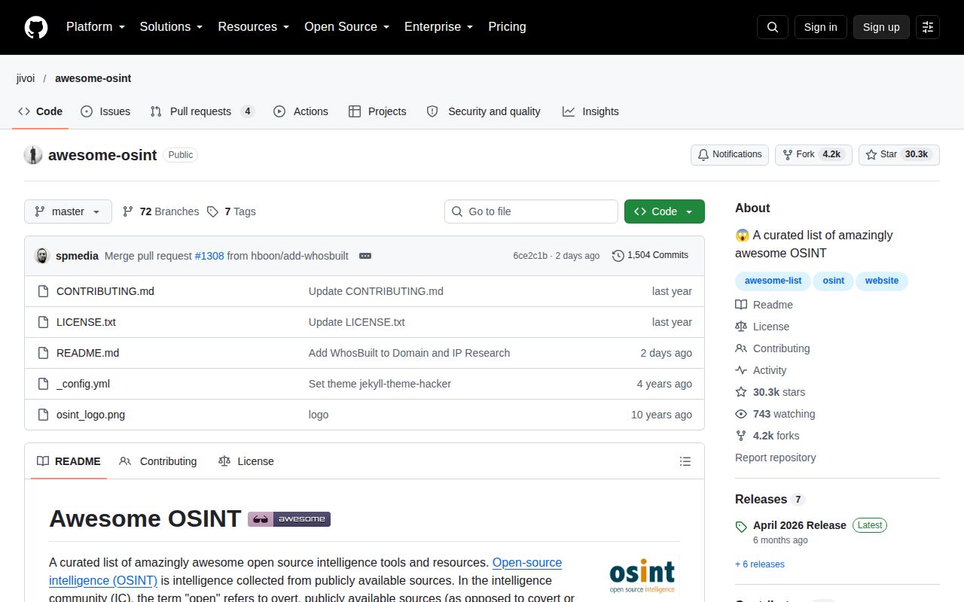The height and width of the screenshot is (602, 964).
Task: Click the Sign up button
Action: tap(881, 27)
